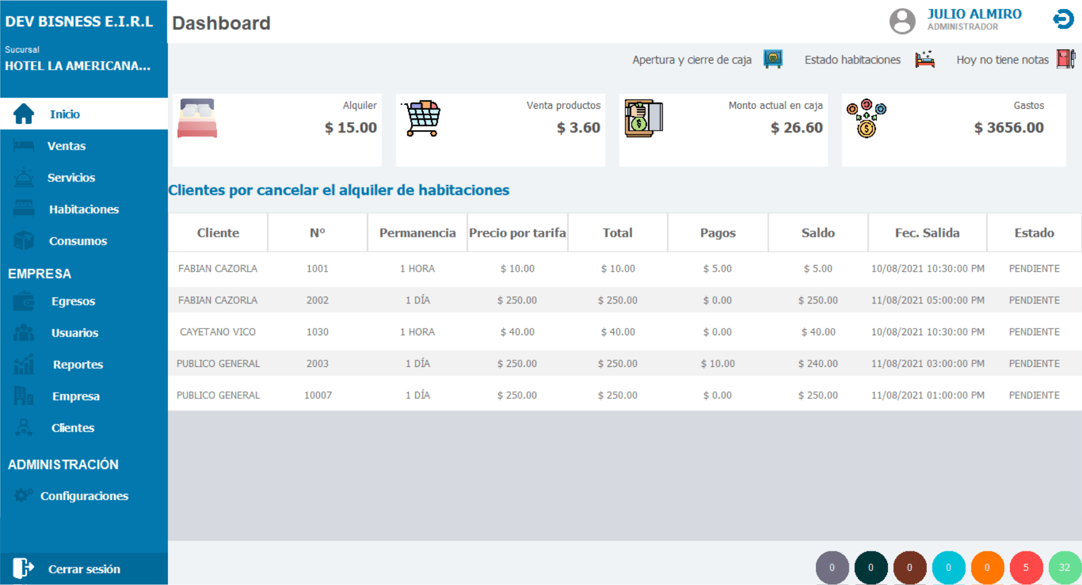Click the logout arrow icon beside Julio Almiro
Viewport: 1082px width, 585px height.
point(1063,19)
